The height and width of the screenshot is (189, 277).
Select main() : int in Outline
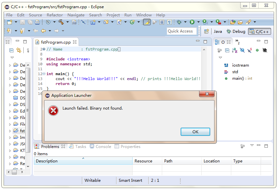242,78
